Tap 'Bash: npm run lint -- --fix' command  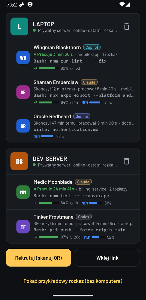(x=70, y=61)
